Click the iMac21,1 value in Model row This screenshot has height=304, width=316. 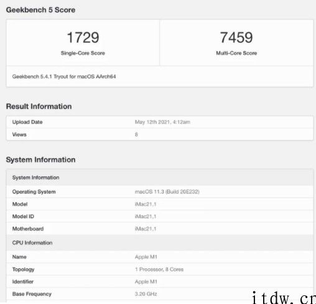tap(146, 204)
